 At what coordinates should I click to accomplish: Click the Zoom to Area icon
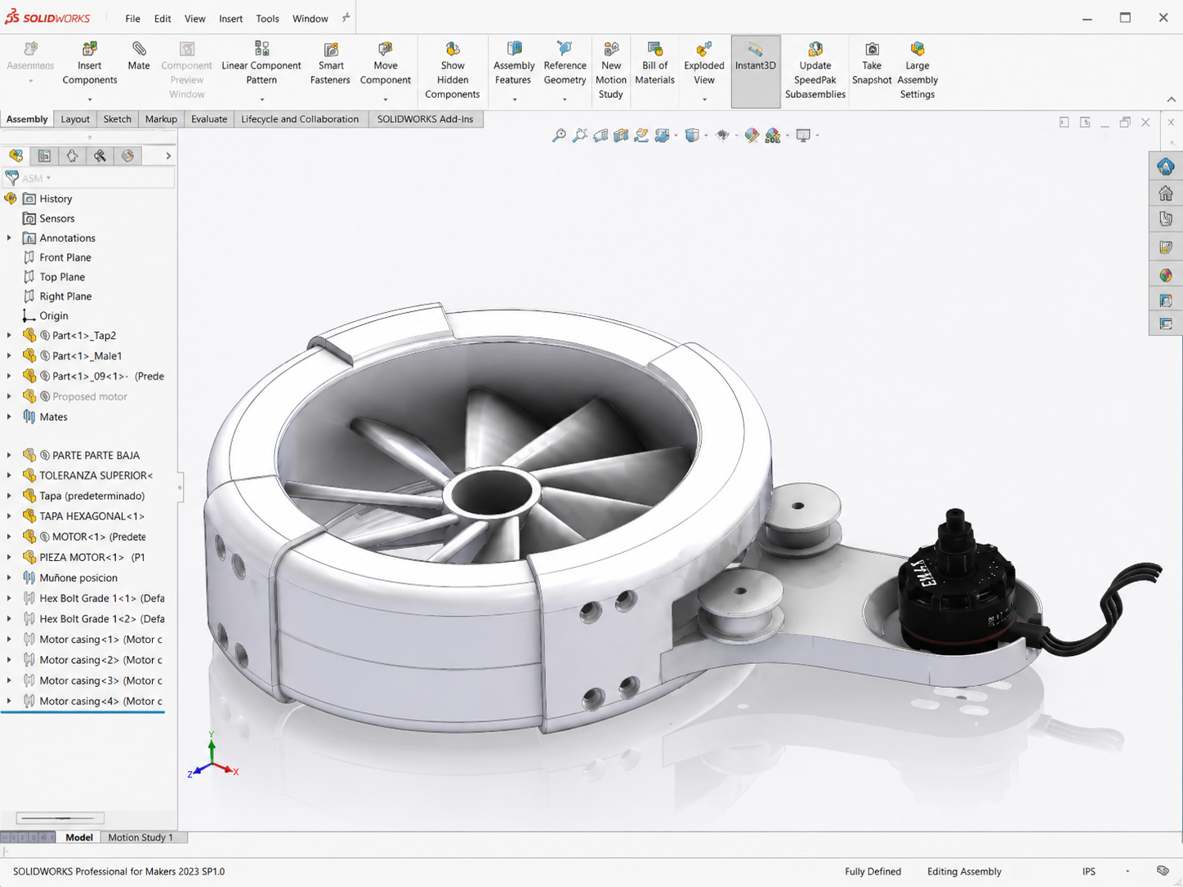point(579,136)
